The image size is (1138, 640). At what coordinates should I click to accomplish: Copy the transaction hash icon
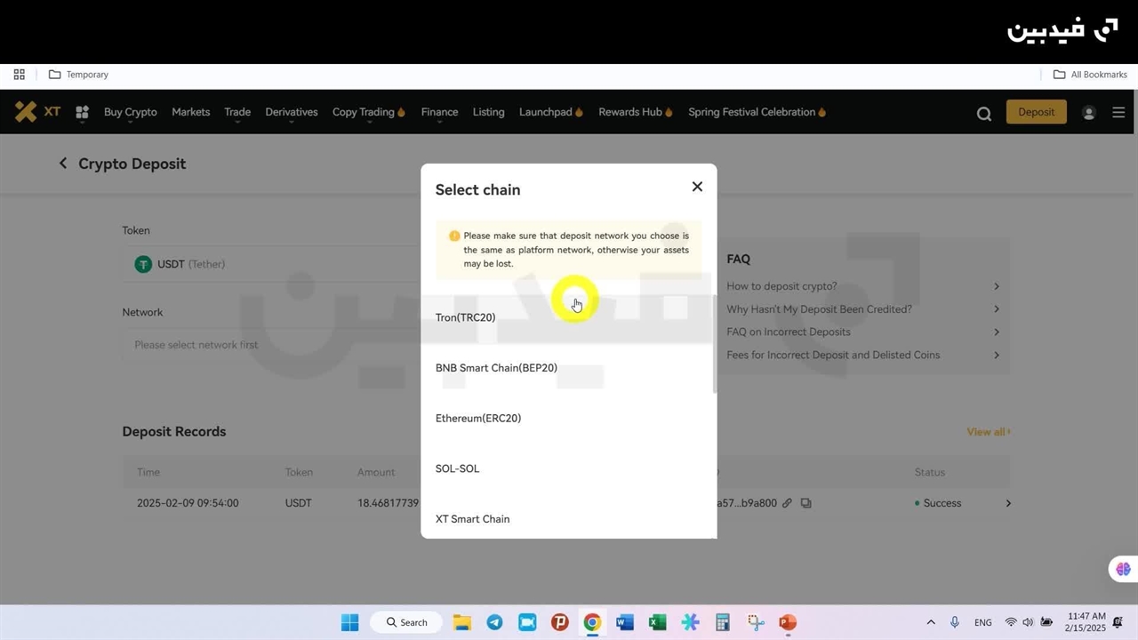coord(805,503)
